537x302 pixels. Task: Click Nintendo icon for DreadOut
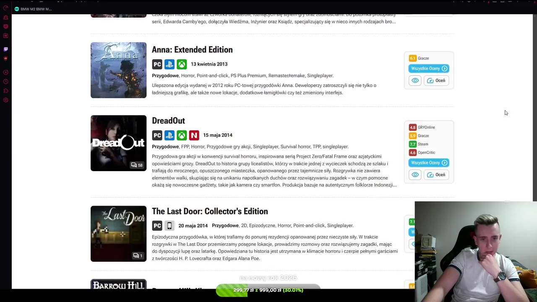[x=194, y=135]
